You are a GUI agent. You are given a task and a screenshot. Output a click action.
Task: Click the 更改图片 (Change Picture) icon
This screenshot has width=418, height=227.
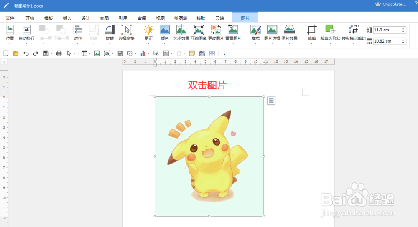click(x=216, y=30)
